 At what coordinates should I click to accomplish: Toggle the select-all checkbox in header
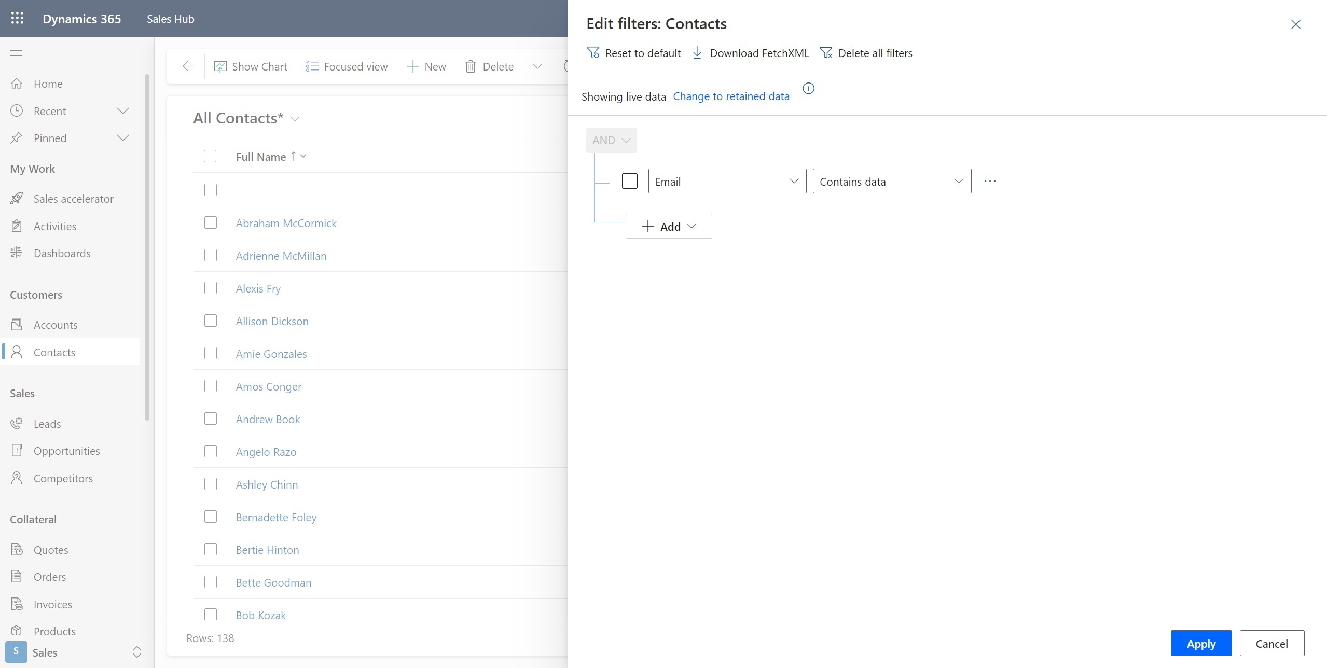pos(210,156)
